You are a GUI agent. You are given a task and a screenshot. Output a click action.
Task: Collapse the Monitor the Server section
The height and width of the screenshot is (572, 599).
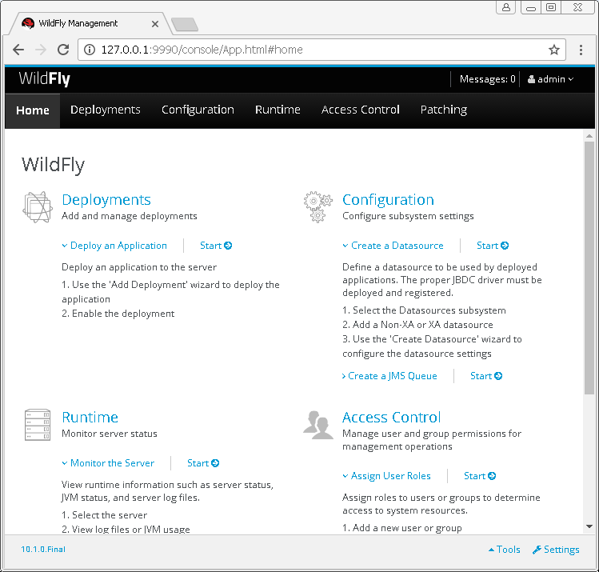click(x=108, y=463)
